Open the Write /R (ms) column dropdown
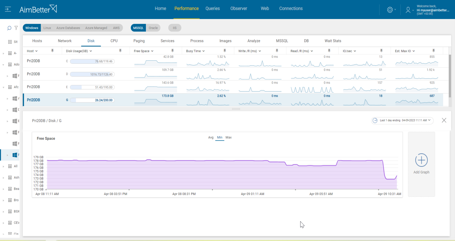 [x=260, y=51]
